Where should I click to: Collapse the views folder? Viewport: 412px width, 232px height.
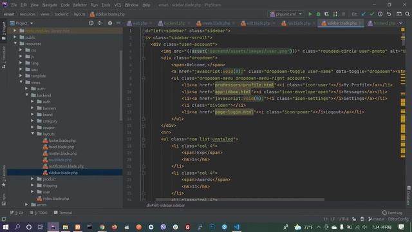pos(21,82)
